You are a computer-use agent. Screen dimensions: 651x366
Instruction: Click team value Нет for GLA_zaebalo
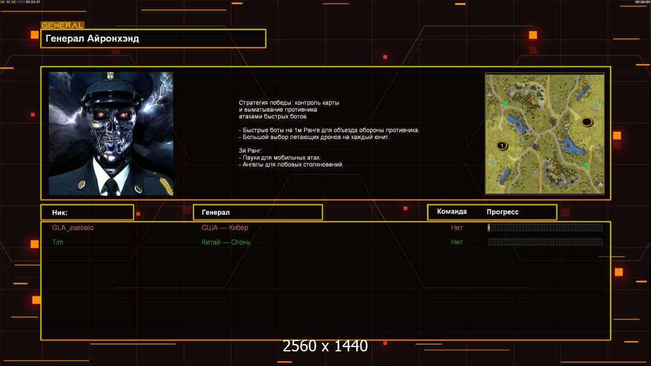pos(457,228)
